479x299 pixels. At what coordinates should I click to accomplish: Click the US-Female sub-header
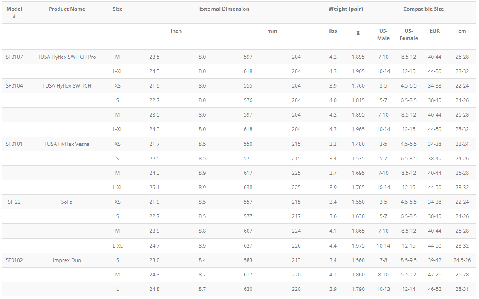409,34
